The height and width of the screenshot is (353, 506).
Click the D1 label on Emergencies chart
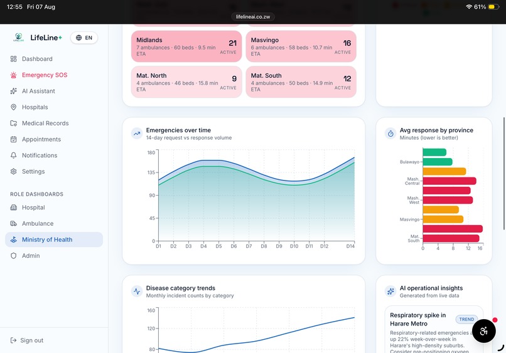click(158, 246)
